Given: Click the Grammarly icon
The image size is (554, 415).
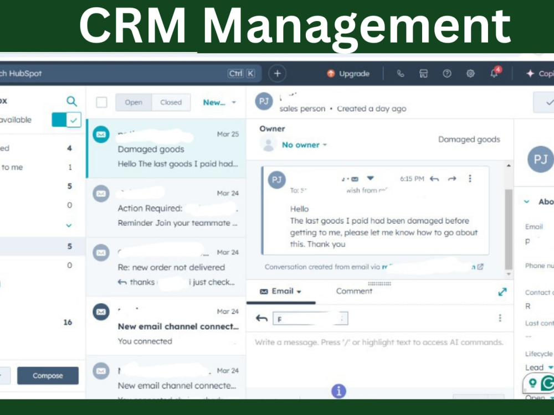Looking at the screenshot, I should (x=547, y=382).
